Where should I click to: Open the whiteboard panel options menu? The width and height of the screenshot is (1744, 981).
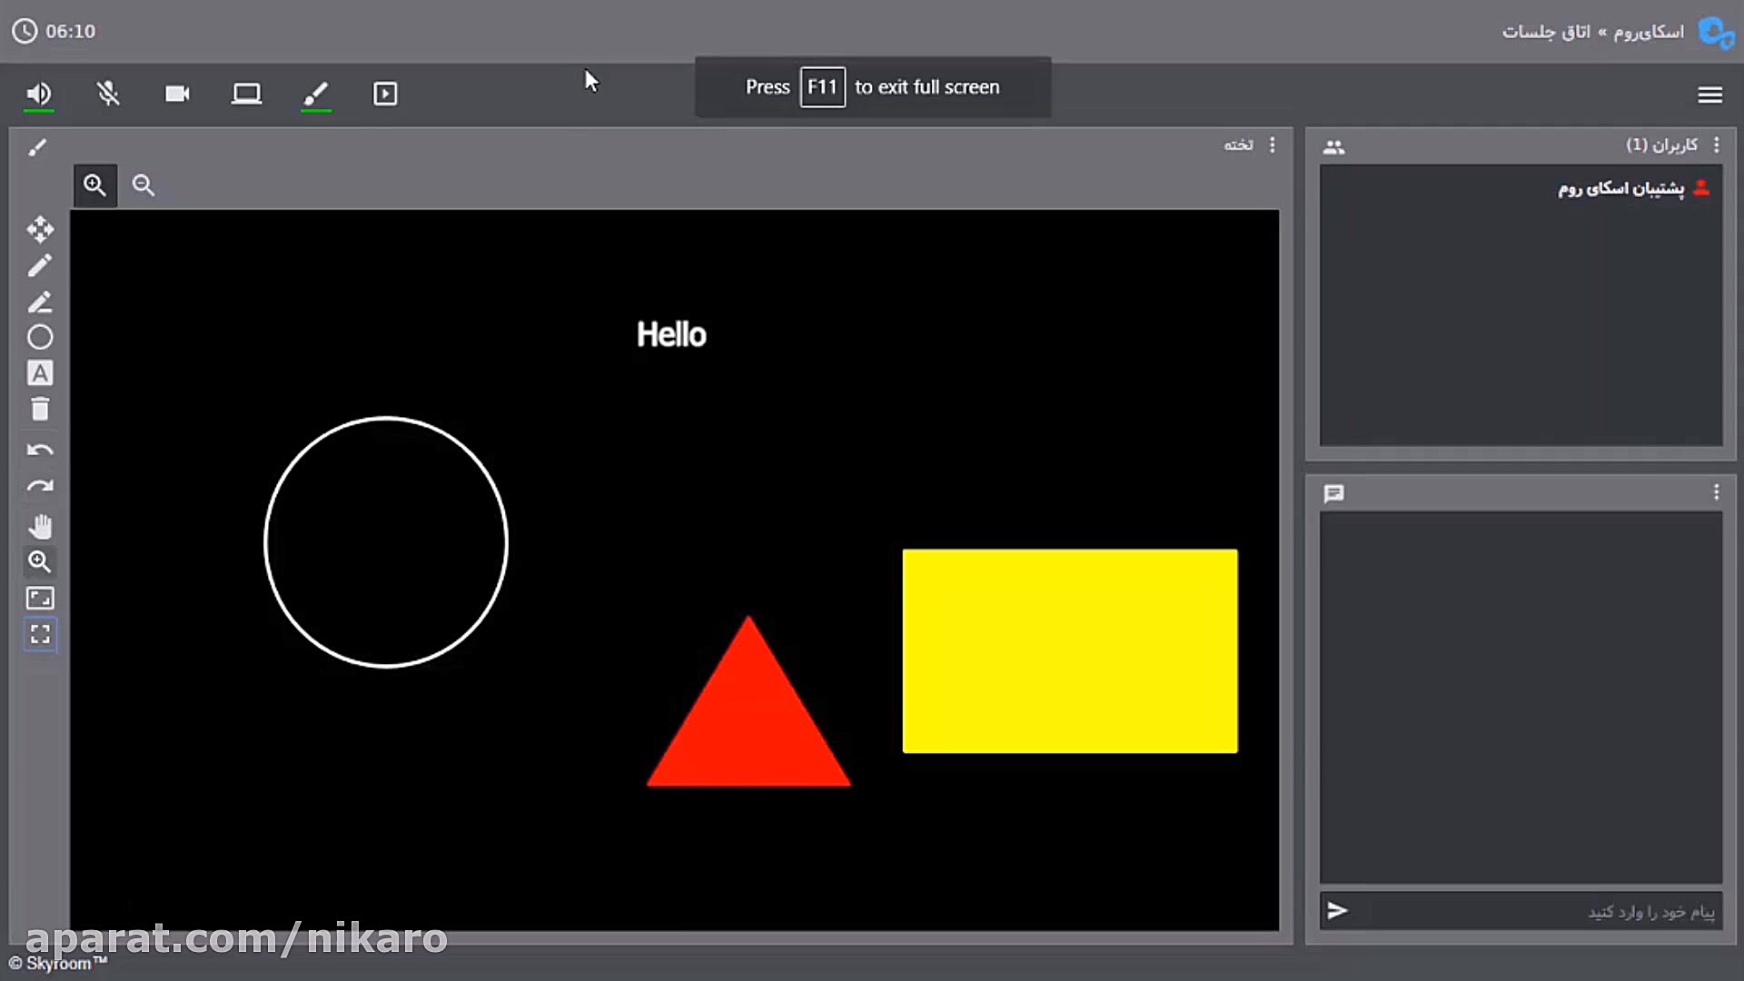pos(1272,145)
